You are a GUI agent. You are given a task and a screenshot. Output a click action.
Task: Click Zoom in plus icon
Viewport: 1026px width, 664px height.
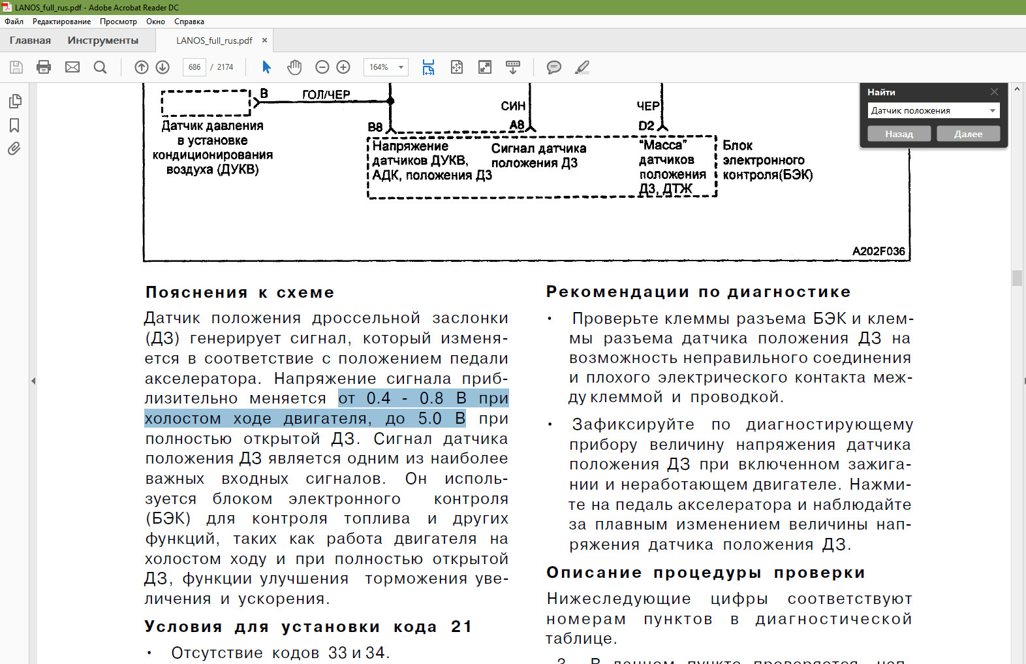343,67
